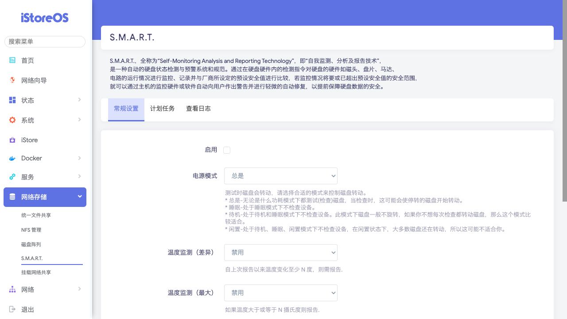The width and height of the screenshot is (567, 319).
Task: Click the Services (服务) puzzle icon
Action: coord(12,177)
